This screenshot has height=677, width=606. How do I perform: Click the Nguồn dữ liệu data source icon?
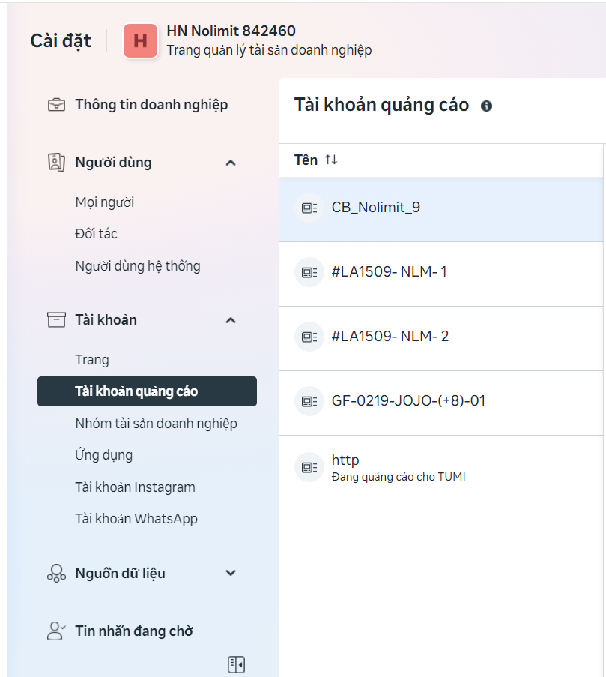(56, 574)
